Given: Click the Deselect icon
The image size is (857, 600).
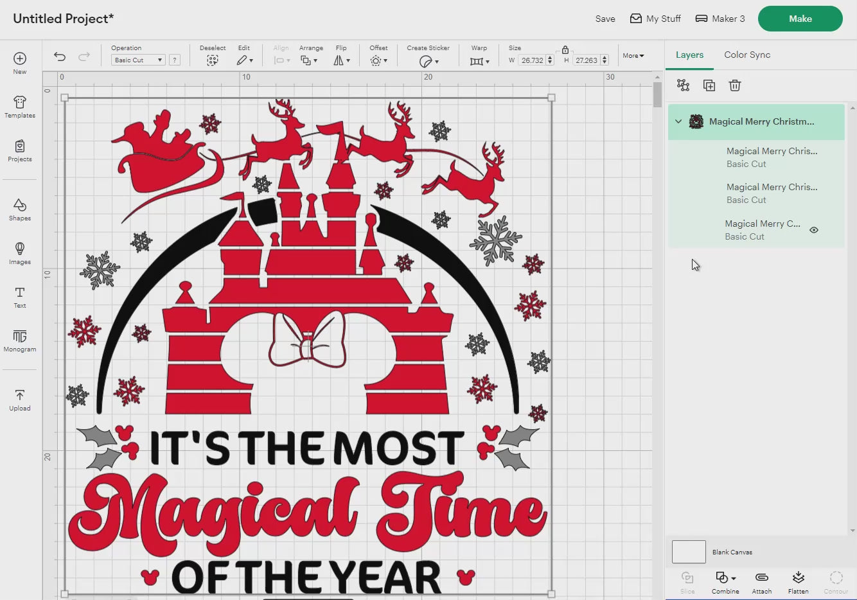Looking at the screenshot, I should tap(213, 60).
